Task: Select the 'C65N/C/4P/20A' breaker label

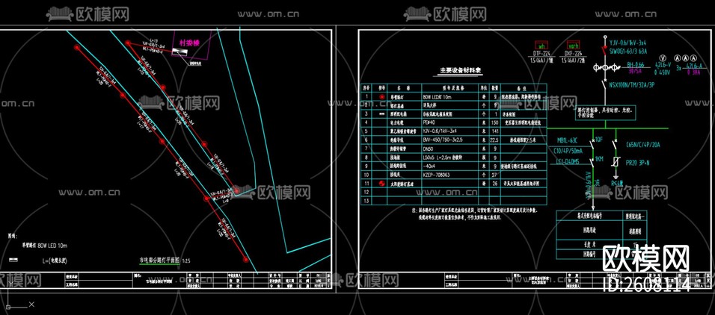Action: pyautogui.click(x=643, y=145)
